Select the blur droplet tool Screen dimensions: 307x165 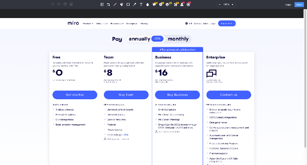tap(148, 4)
